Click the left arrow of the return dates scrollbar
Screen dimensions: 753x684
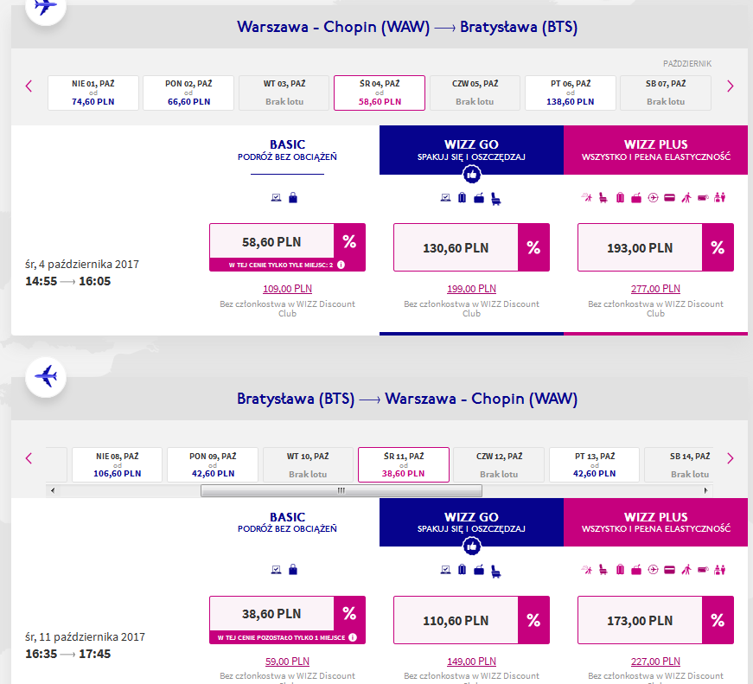click(x=53, y=490)
